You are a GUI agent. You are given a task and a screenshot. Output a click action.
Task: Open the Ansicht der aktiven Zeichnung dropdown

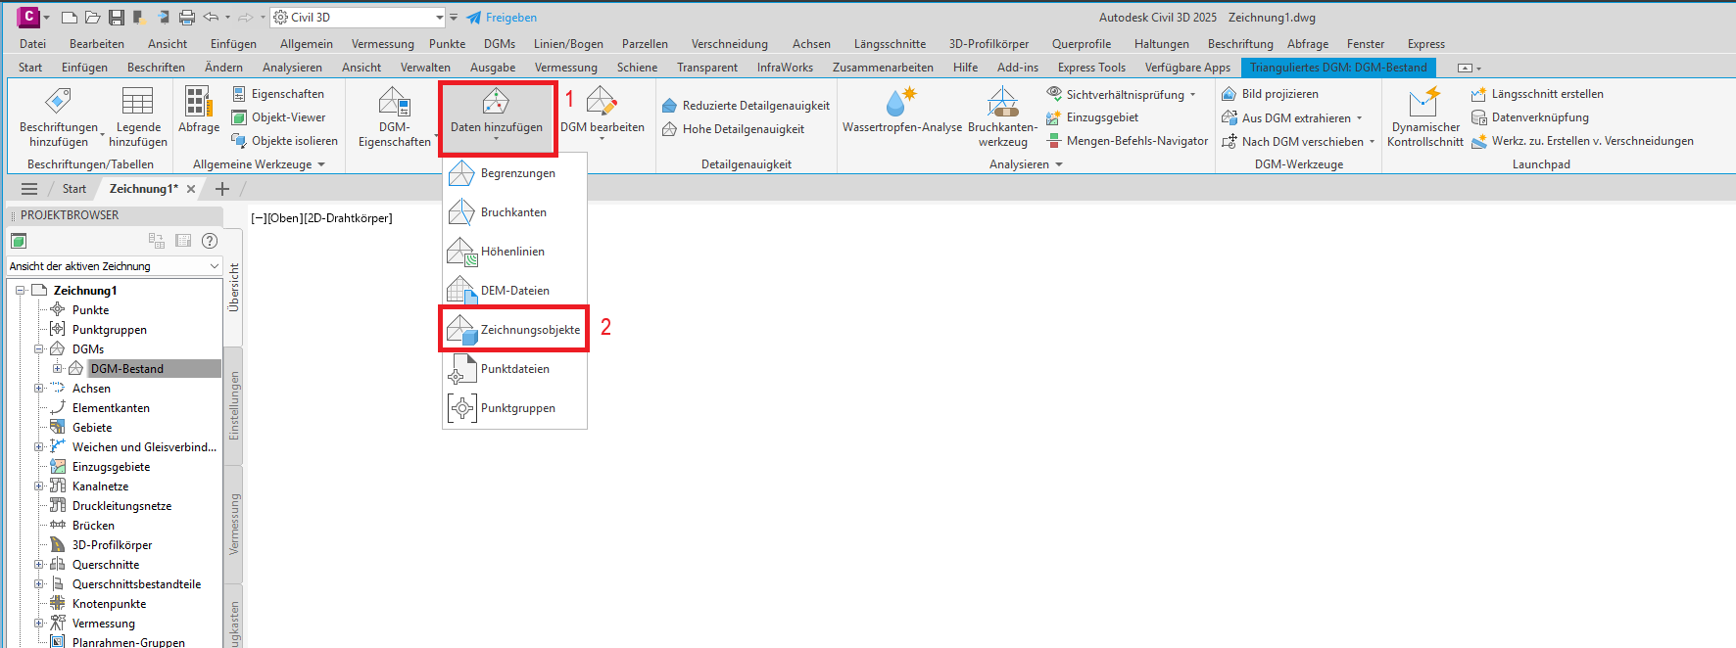[114, 266]
